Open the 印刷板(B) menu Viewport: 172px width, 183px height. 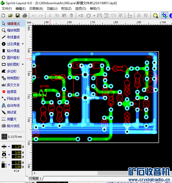(x=36, y=9)
